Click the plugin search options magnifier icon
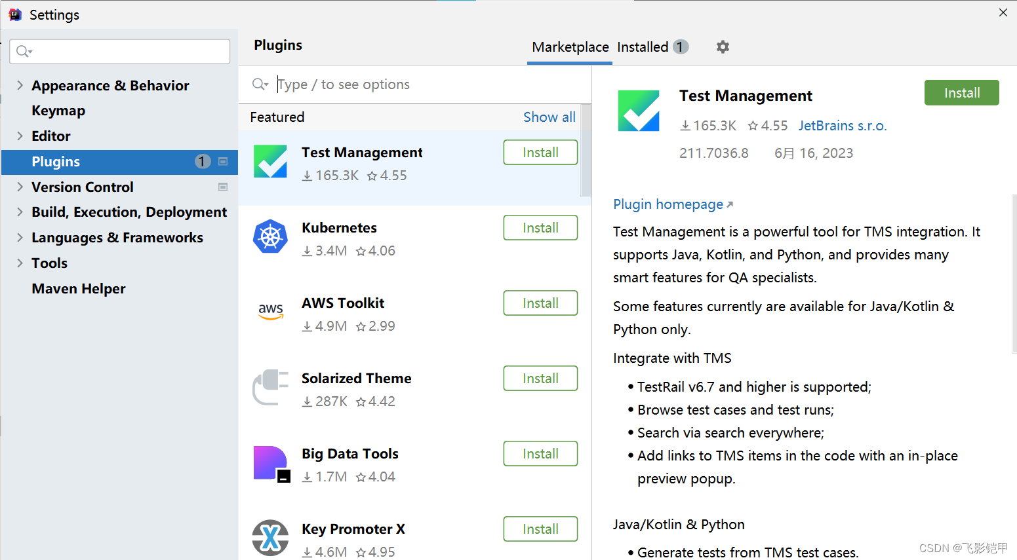The width and height of the screenshot is (1017, 560). point(260,84)
